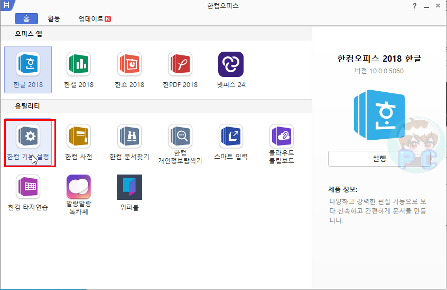Open 한컴 개인정보탐색기 utility
447x290 pixels.
180,144
